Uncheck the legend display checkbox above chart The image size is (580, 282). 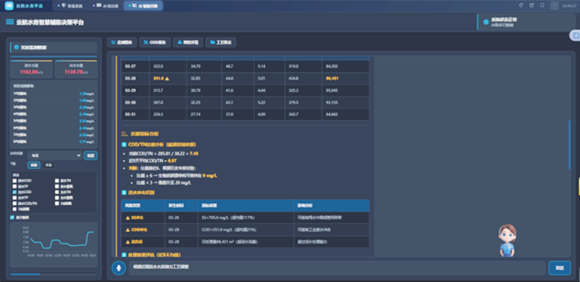click(x=12, y=217)
